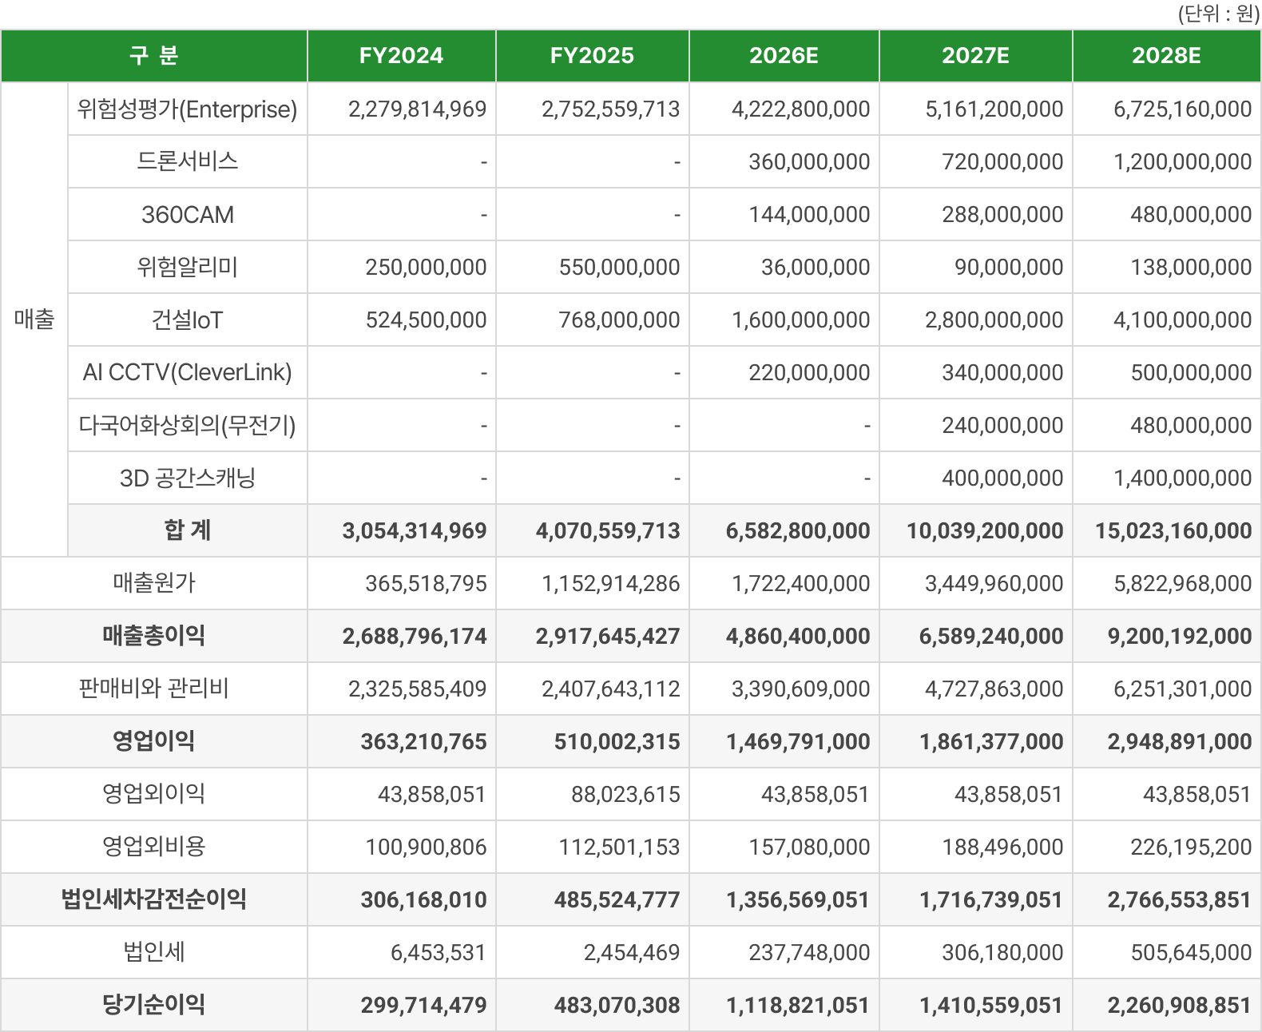Select the 360CAM row label

pyautogui.click(x=188, y=214)
